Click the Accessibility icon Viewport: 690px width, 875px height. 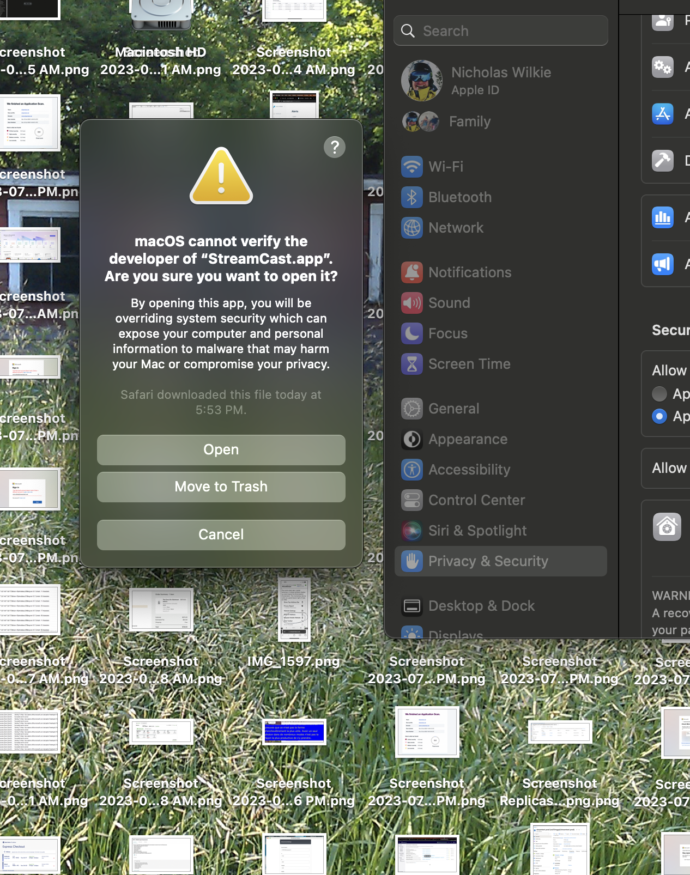click(412, 470)
